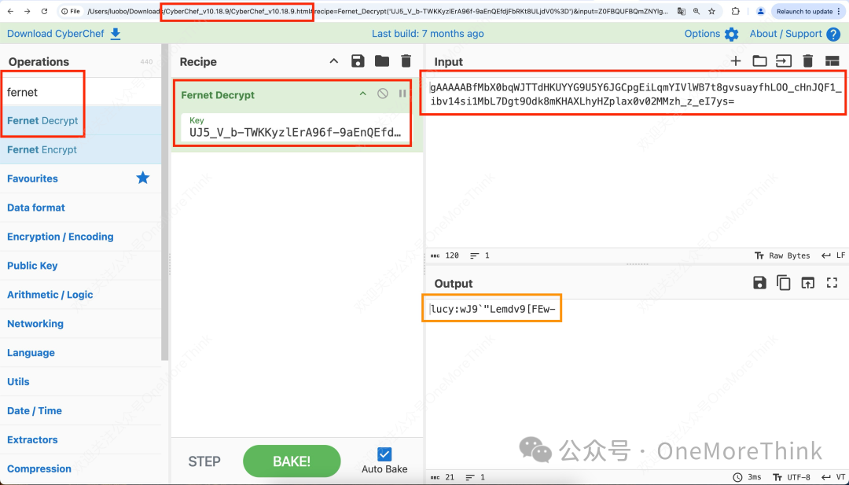
Task: Expand the Public Key category
Action: coord(81,266)
